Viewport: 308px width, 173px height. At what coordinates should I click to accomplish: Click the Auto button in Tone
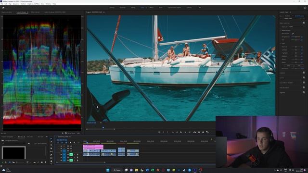(x=299, y=65)
